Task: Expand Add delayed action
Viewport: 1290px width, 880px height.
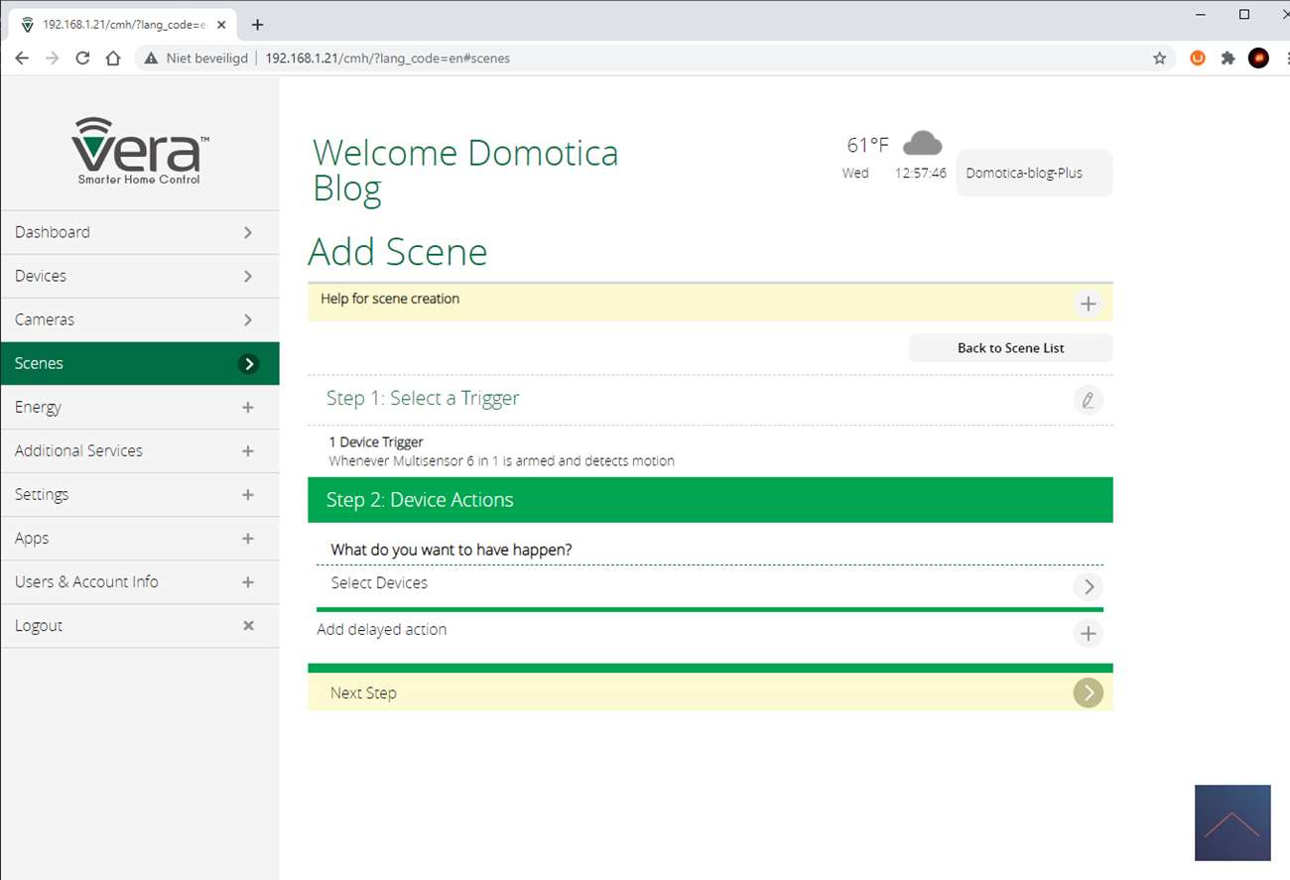Action: (1088, 633)
